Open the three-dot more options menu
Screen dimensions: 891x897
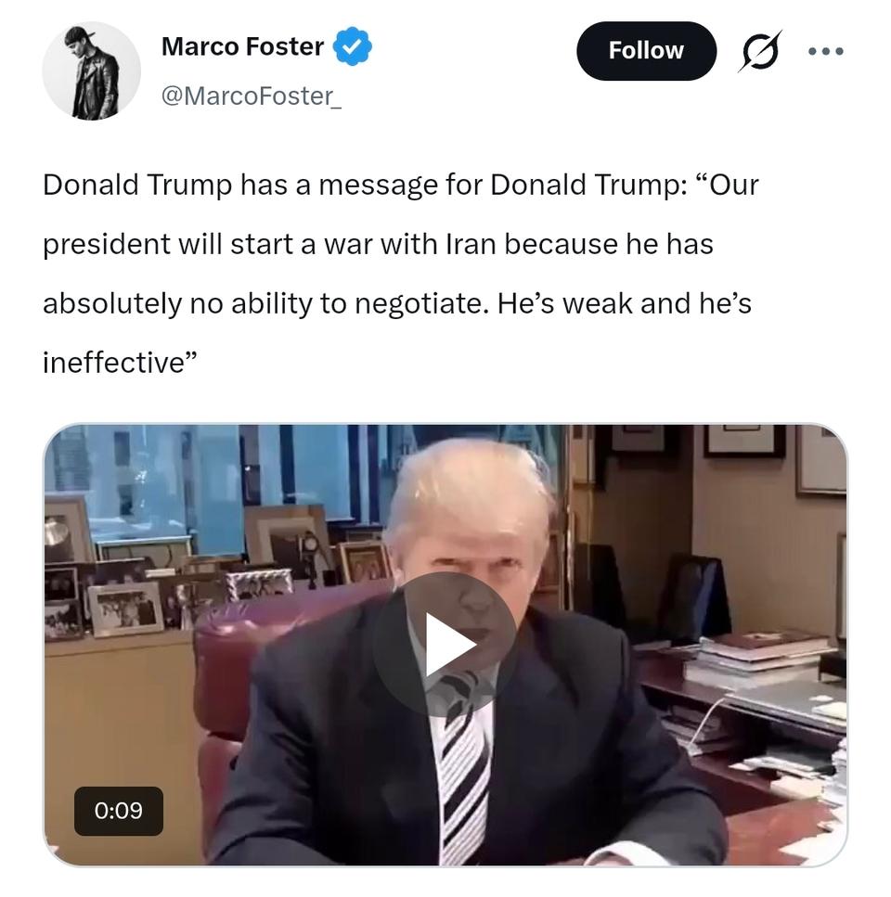click(825, 51)
